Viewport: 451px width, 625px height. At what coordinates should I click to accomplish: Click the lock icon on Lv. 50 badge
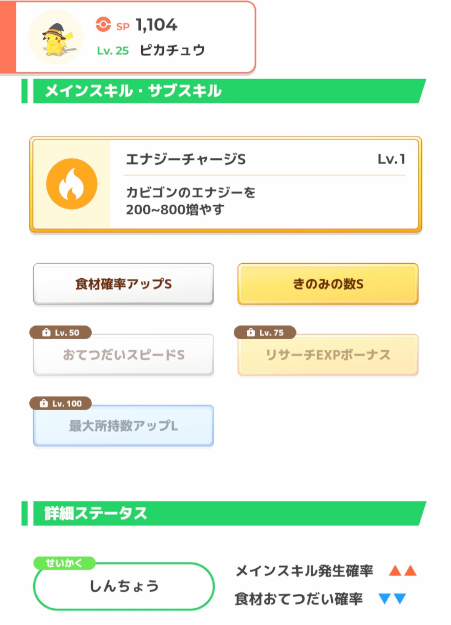click(x=46, y=333)
